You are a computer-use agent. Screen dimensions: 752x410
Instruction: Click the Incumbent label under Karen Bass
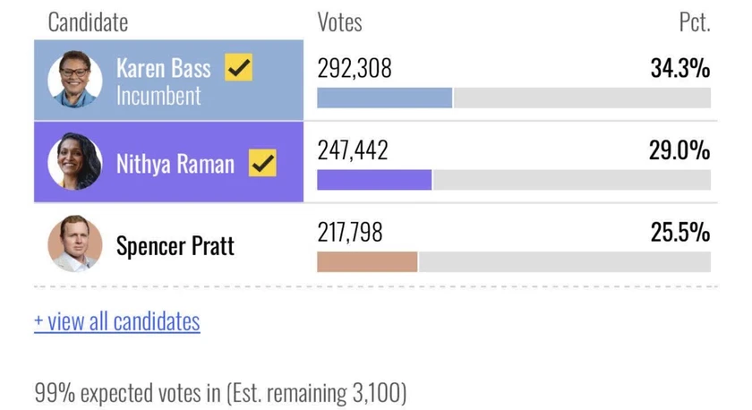(158, 96)
